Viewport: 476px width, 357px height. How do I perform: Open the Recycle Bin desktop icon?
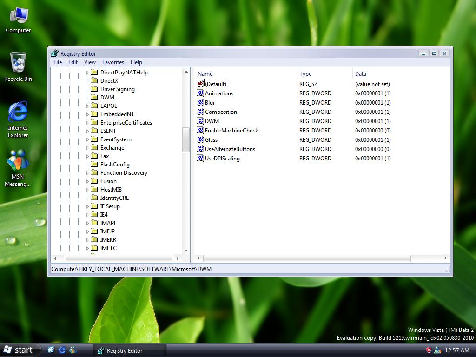(x=18, y=63)
